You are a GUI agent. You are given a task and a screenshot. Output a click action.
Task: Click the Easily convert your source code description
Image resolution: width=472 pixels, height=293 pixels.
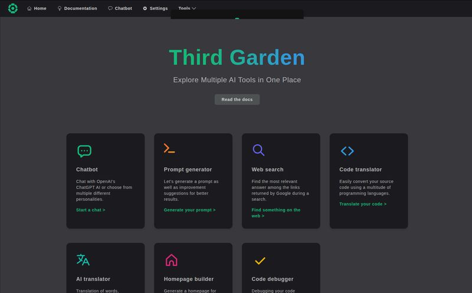pos(366,187)
